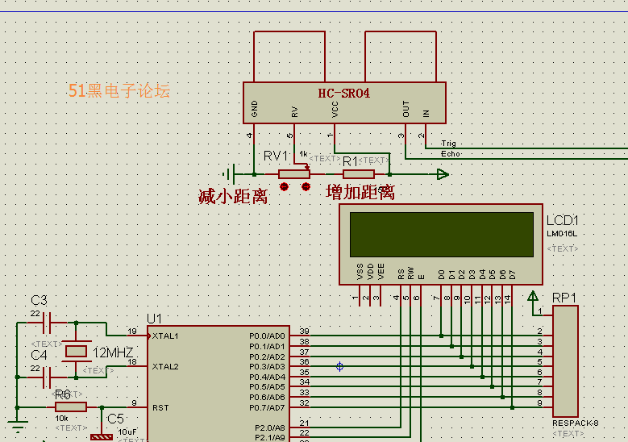Click the RV1 reference label

[x=276, y=156]
